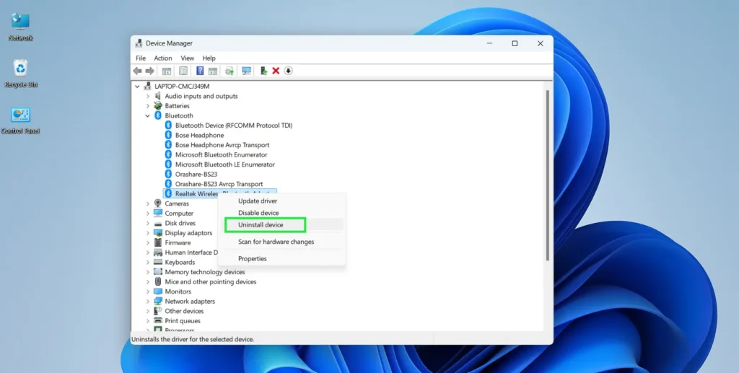This screenshot has width=739, height=373.
Task: Click the Back arrow in Device Manager toolbar
Action: pos(137,71)
